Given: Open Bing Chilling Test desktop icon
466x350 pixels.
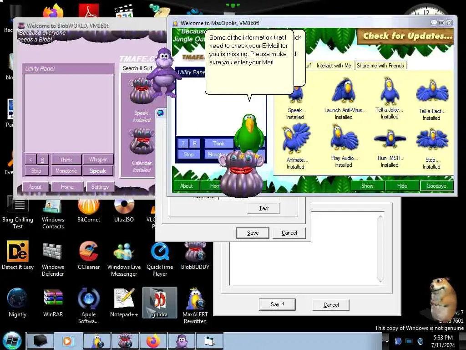Looking at the screenshot, I should (18, 213).
